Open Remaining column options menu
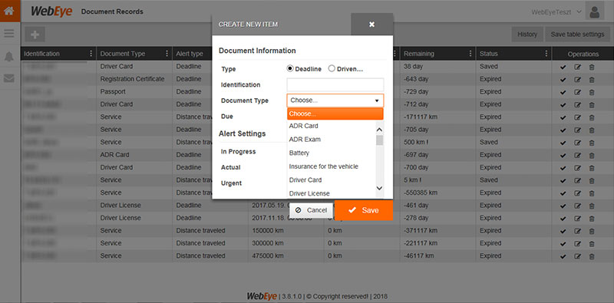Image resolution: width=614 pixels, height=303 pixels. (470, 54)
